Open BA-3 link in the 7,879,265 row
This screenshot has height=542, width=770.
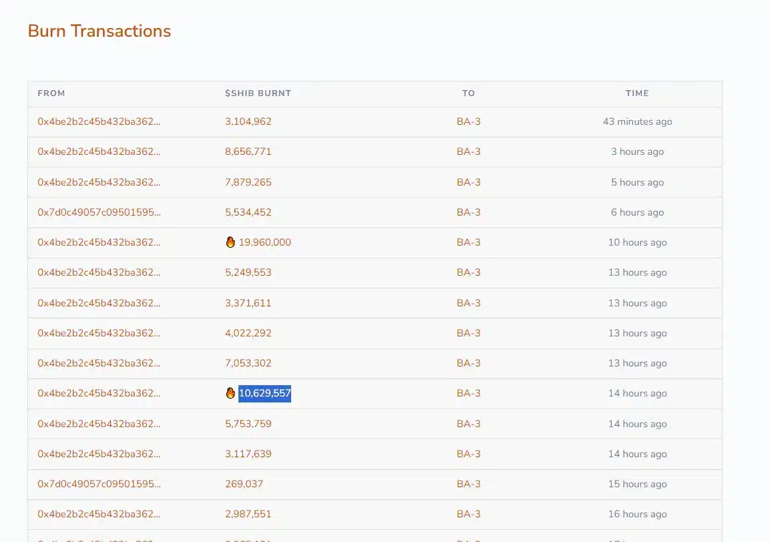469,182
